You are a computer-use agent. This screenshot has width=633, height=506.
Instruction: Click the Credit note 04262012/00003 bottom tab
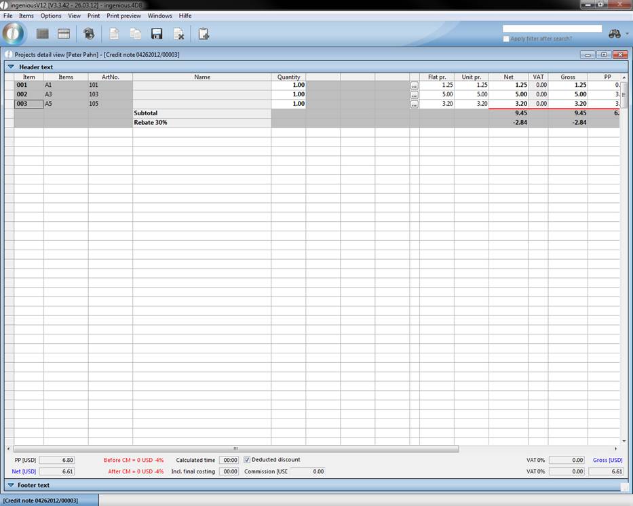coord(41,501)
